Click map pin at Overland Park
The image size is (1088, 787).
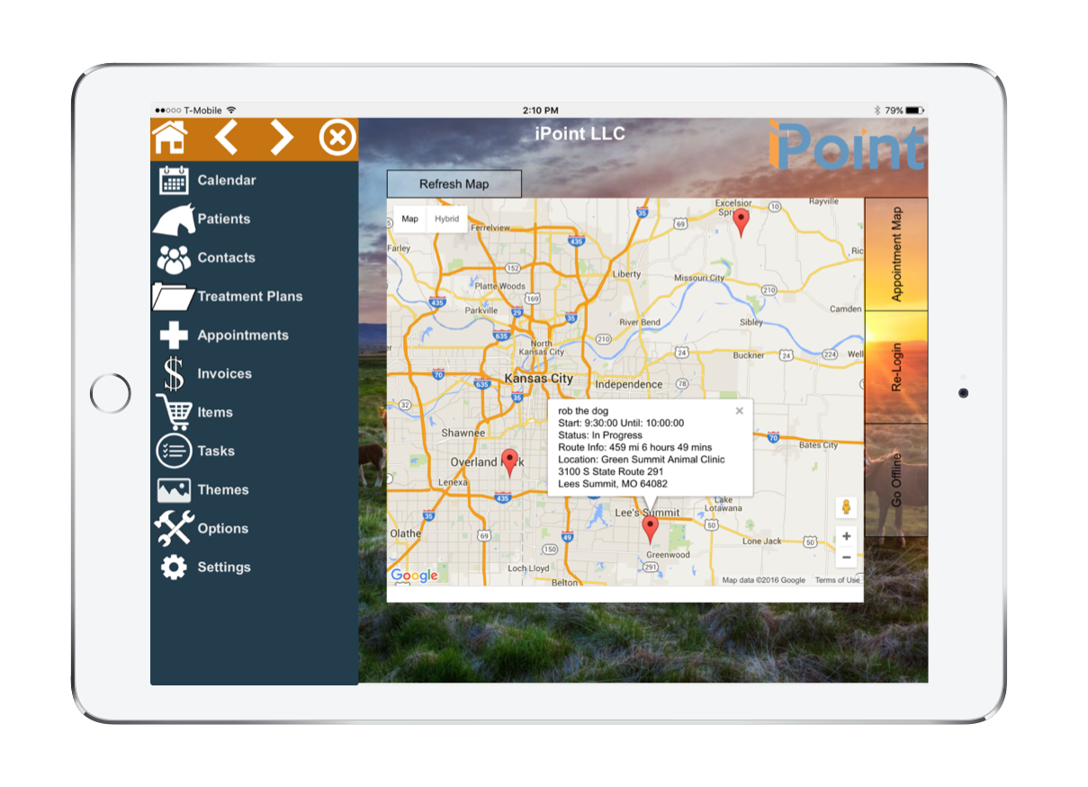point(509,463)
